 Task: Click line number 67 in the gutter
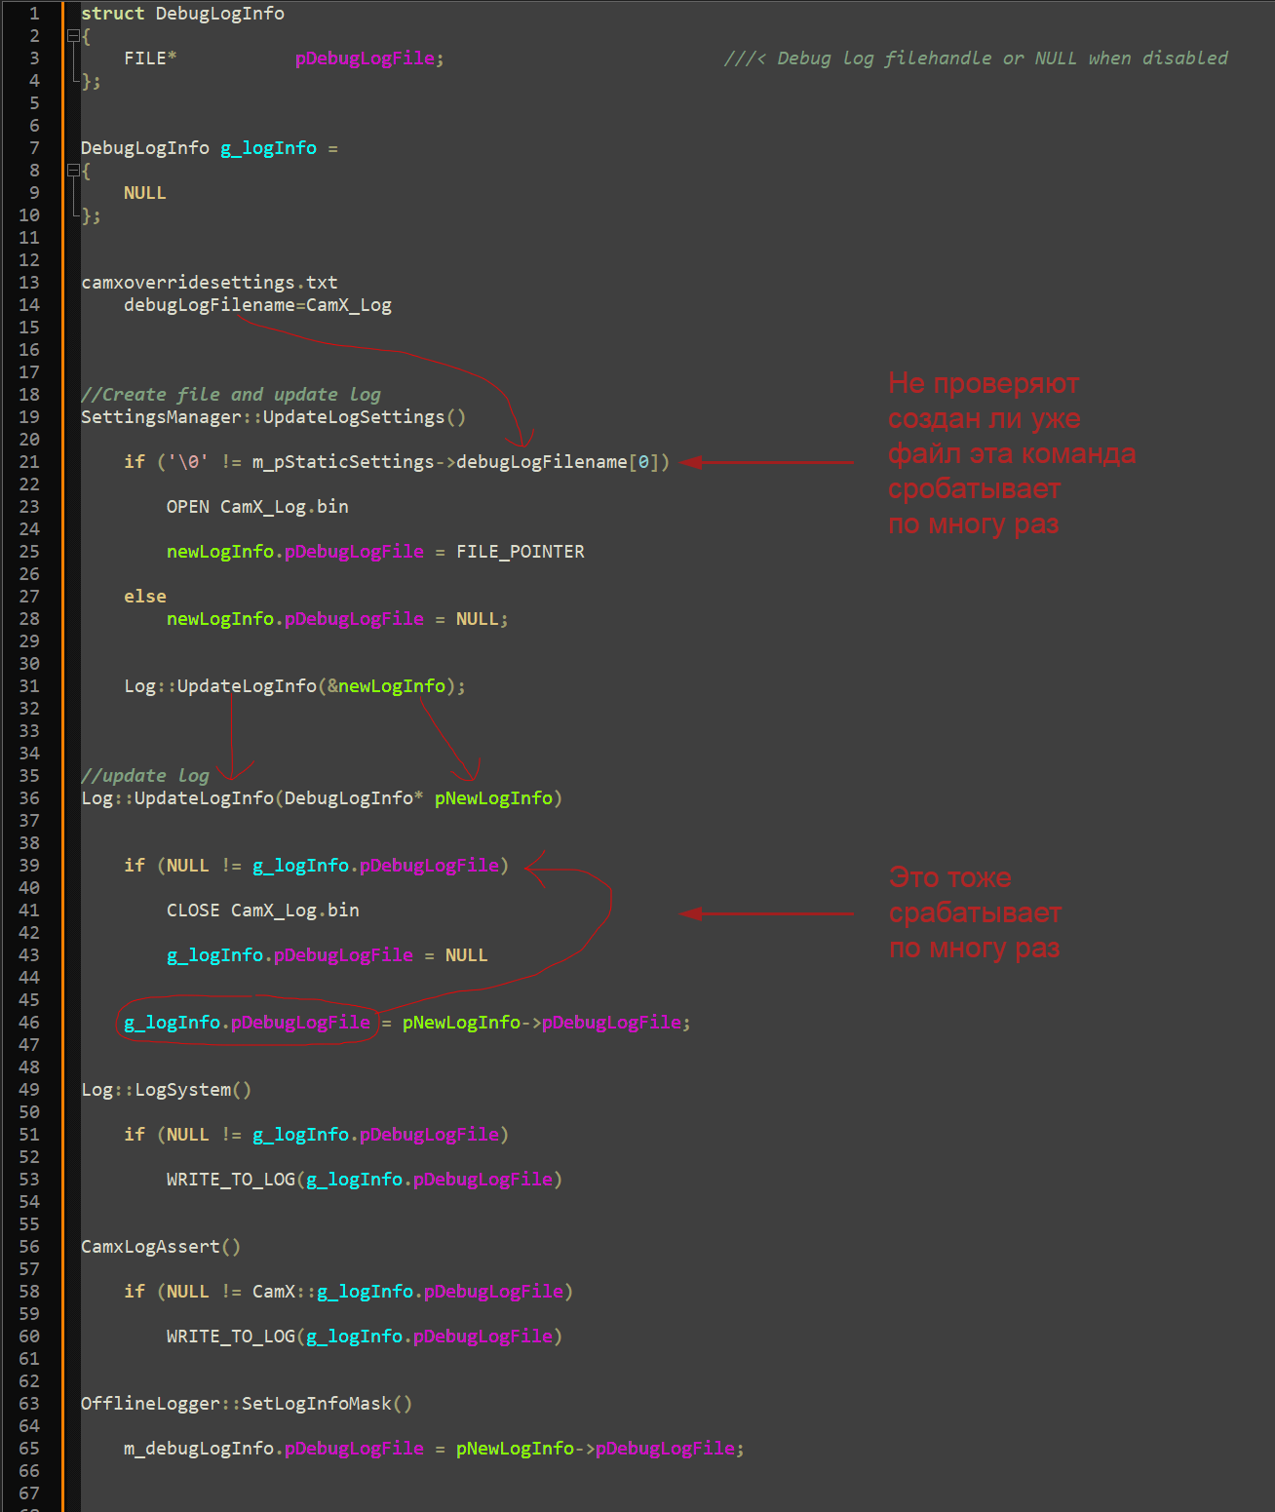(x=29, y=1493)
